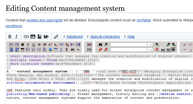Open the Help toolbar section
The image size is (193, 104).
(131, 37)
